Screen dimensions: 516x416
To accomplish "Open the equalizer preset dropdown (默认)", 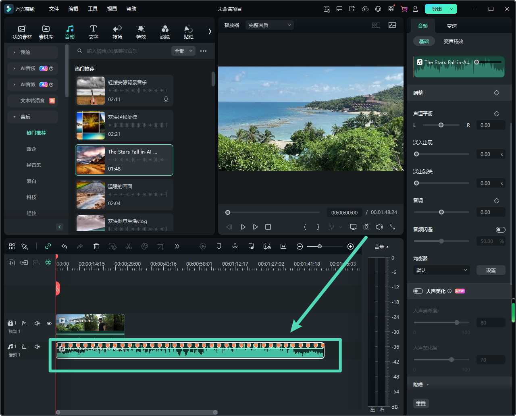I will (441, 270).
